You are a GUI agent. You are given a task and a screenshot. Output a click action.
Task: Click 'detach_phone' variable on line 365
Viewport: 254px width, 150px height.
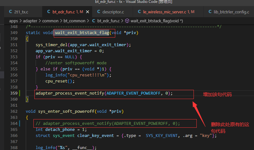(x=60, y=130)
